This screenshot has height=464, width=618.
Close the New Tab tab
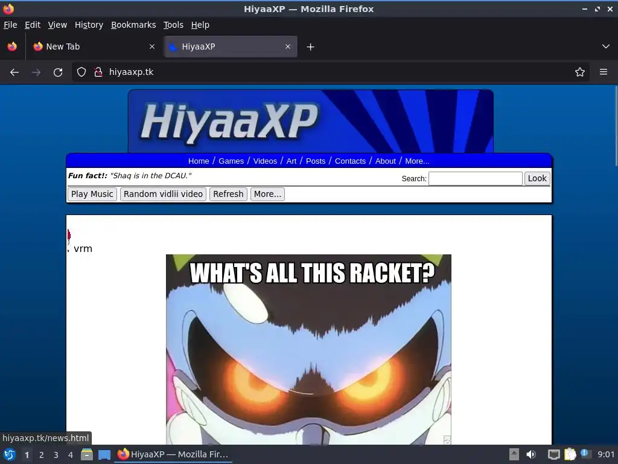(152, 47)
